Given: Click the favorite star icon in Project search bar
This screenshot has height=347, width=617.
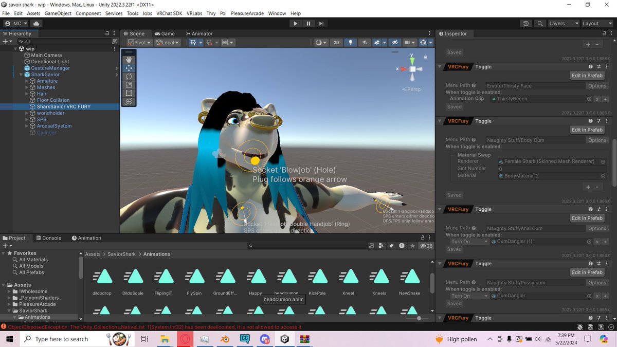Looking at the screenshot, I should [x=411, y=246].
